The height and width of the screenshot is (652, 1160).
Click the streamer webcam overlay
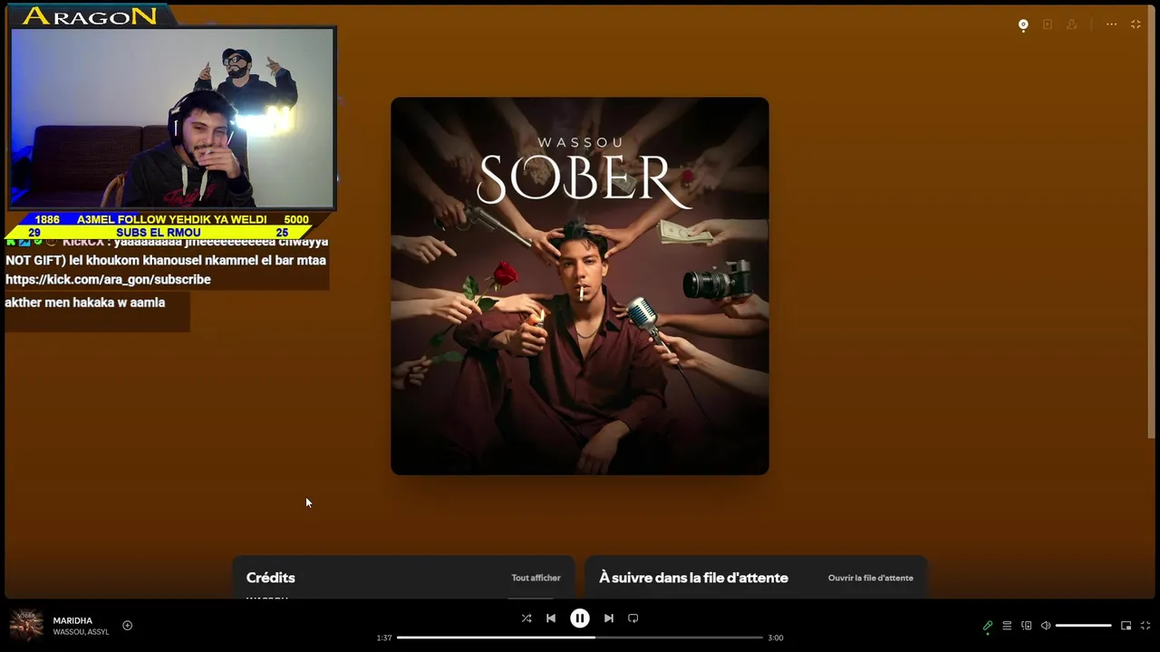tap(172, 118)
